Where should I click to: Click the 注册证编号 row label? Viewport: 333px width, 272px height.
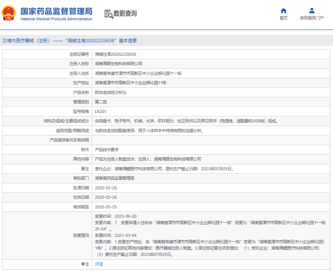click(79, 54)
